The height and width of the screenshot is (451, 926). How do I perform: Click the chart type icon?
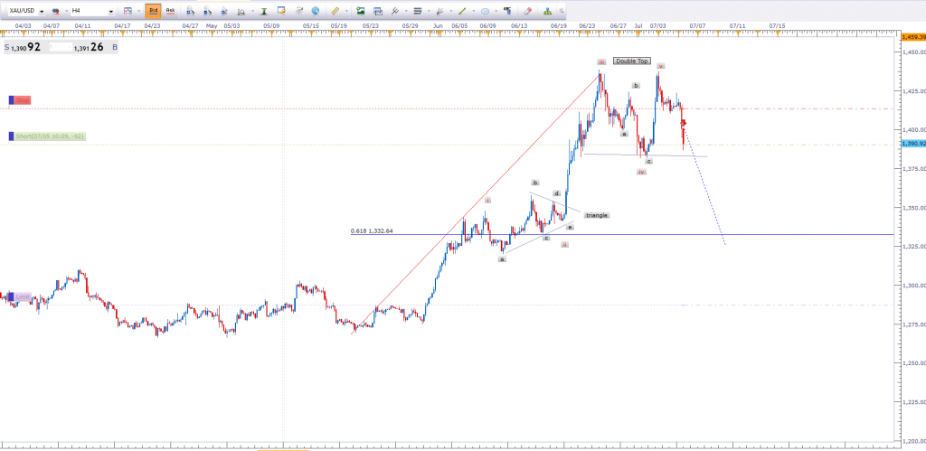point(128,11)
